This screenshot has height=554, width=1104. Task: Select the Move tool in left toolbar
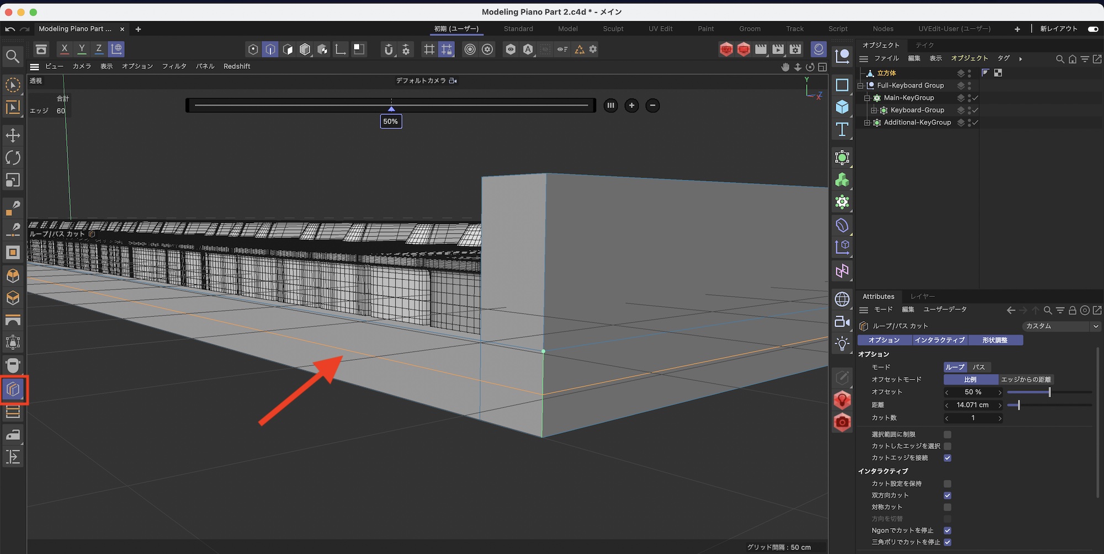(13, 135)
